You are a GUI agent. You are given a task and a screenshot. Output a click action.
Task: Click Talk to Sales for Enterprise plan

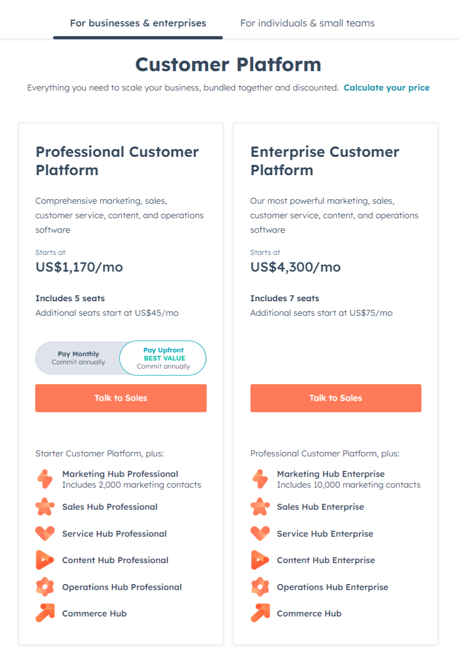pos(335,398)
